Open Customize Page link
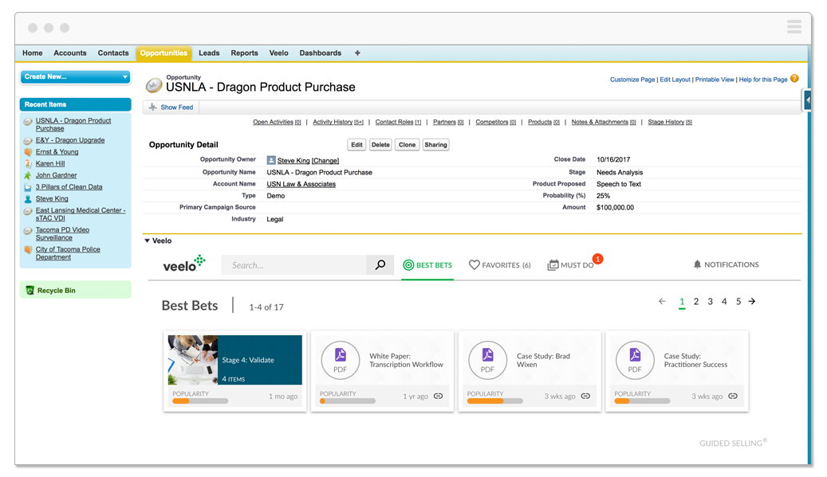The image size is (827, 477). 632,80
